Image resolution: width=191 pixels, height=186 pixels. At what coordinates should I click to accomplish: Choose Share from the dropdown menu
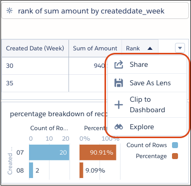click(147, 64)
